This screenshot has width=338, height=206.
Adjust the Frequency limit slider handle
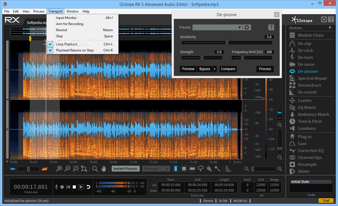(x=242, y=58)
